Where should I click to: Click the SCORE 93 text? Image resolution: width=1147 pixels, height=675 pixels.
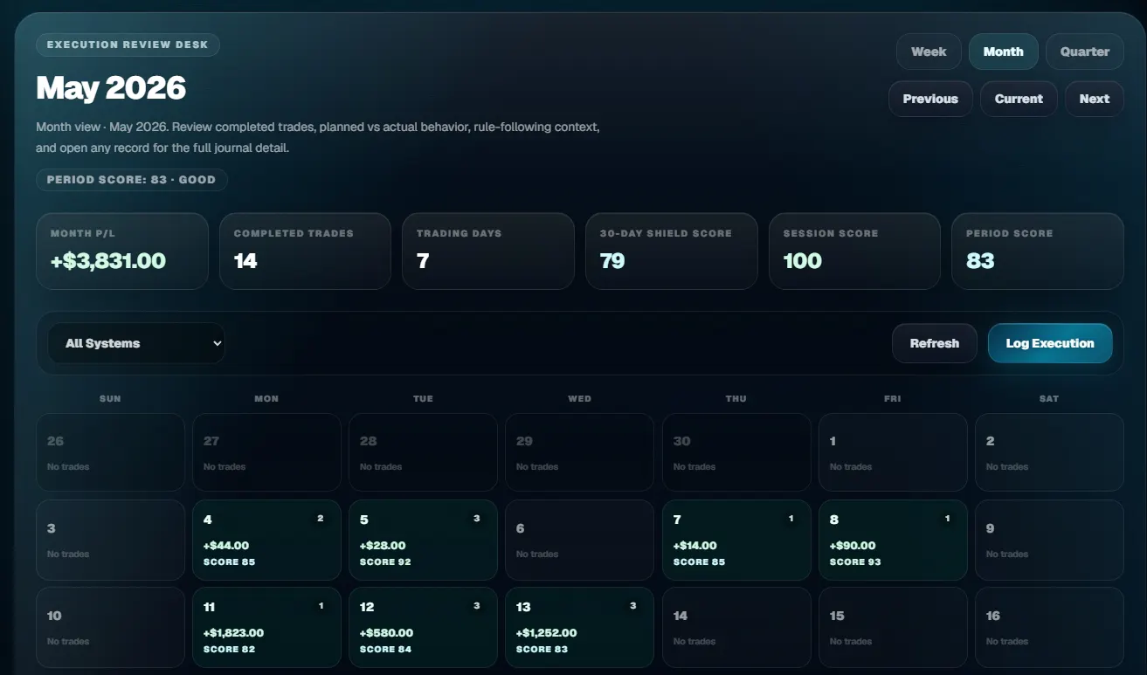pos(855,561)
